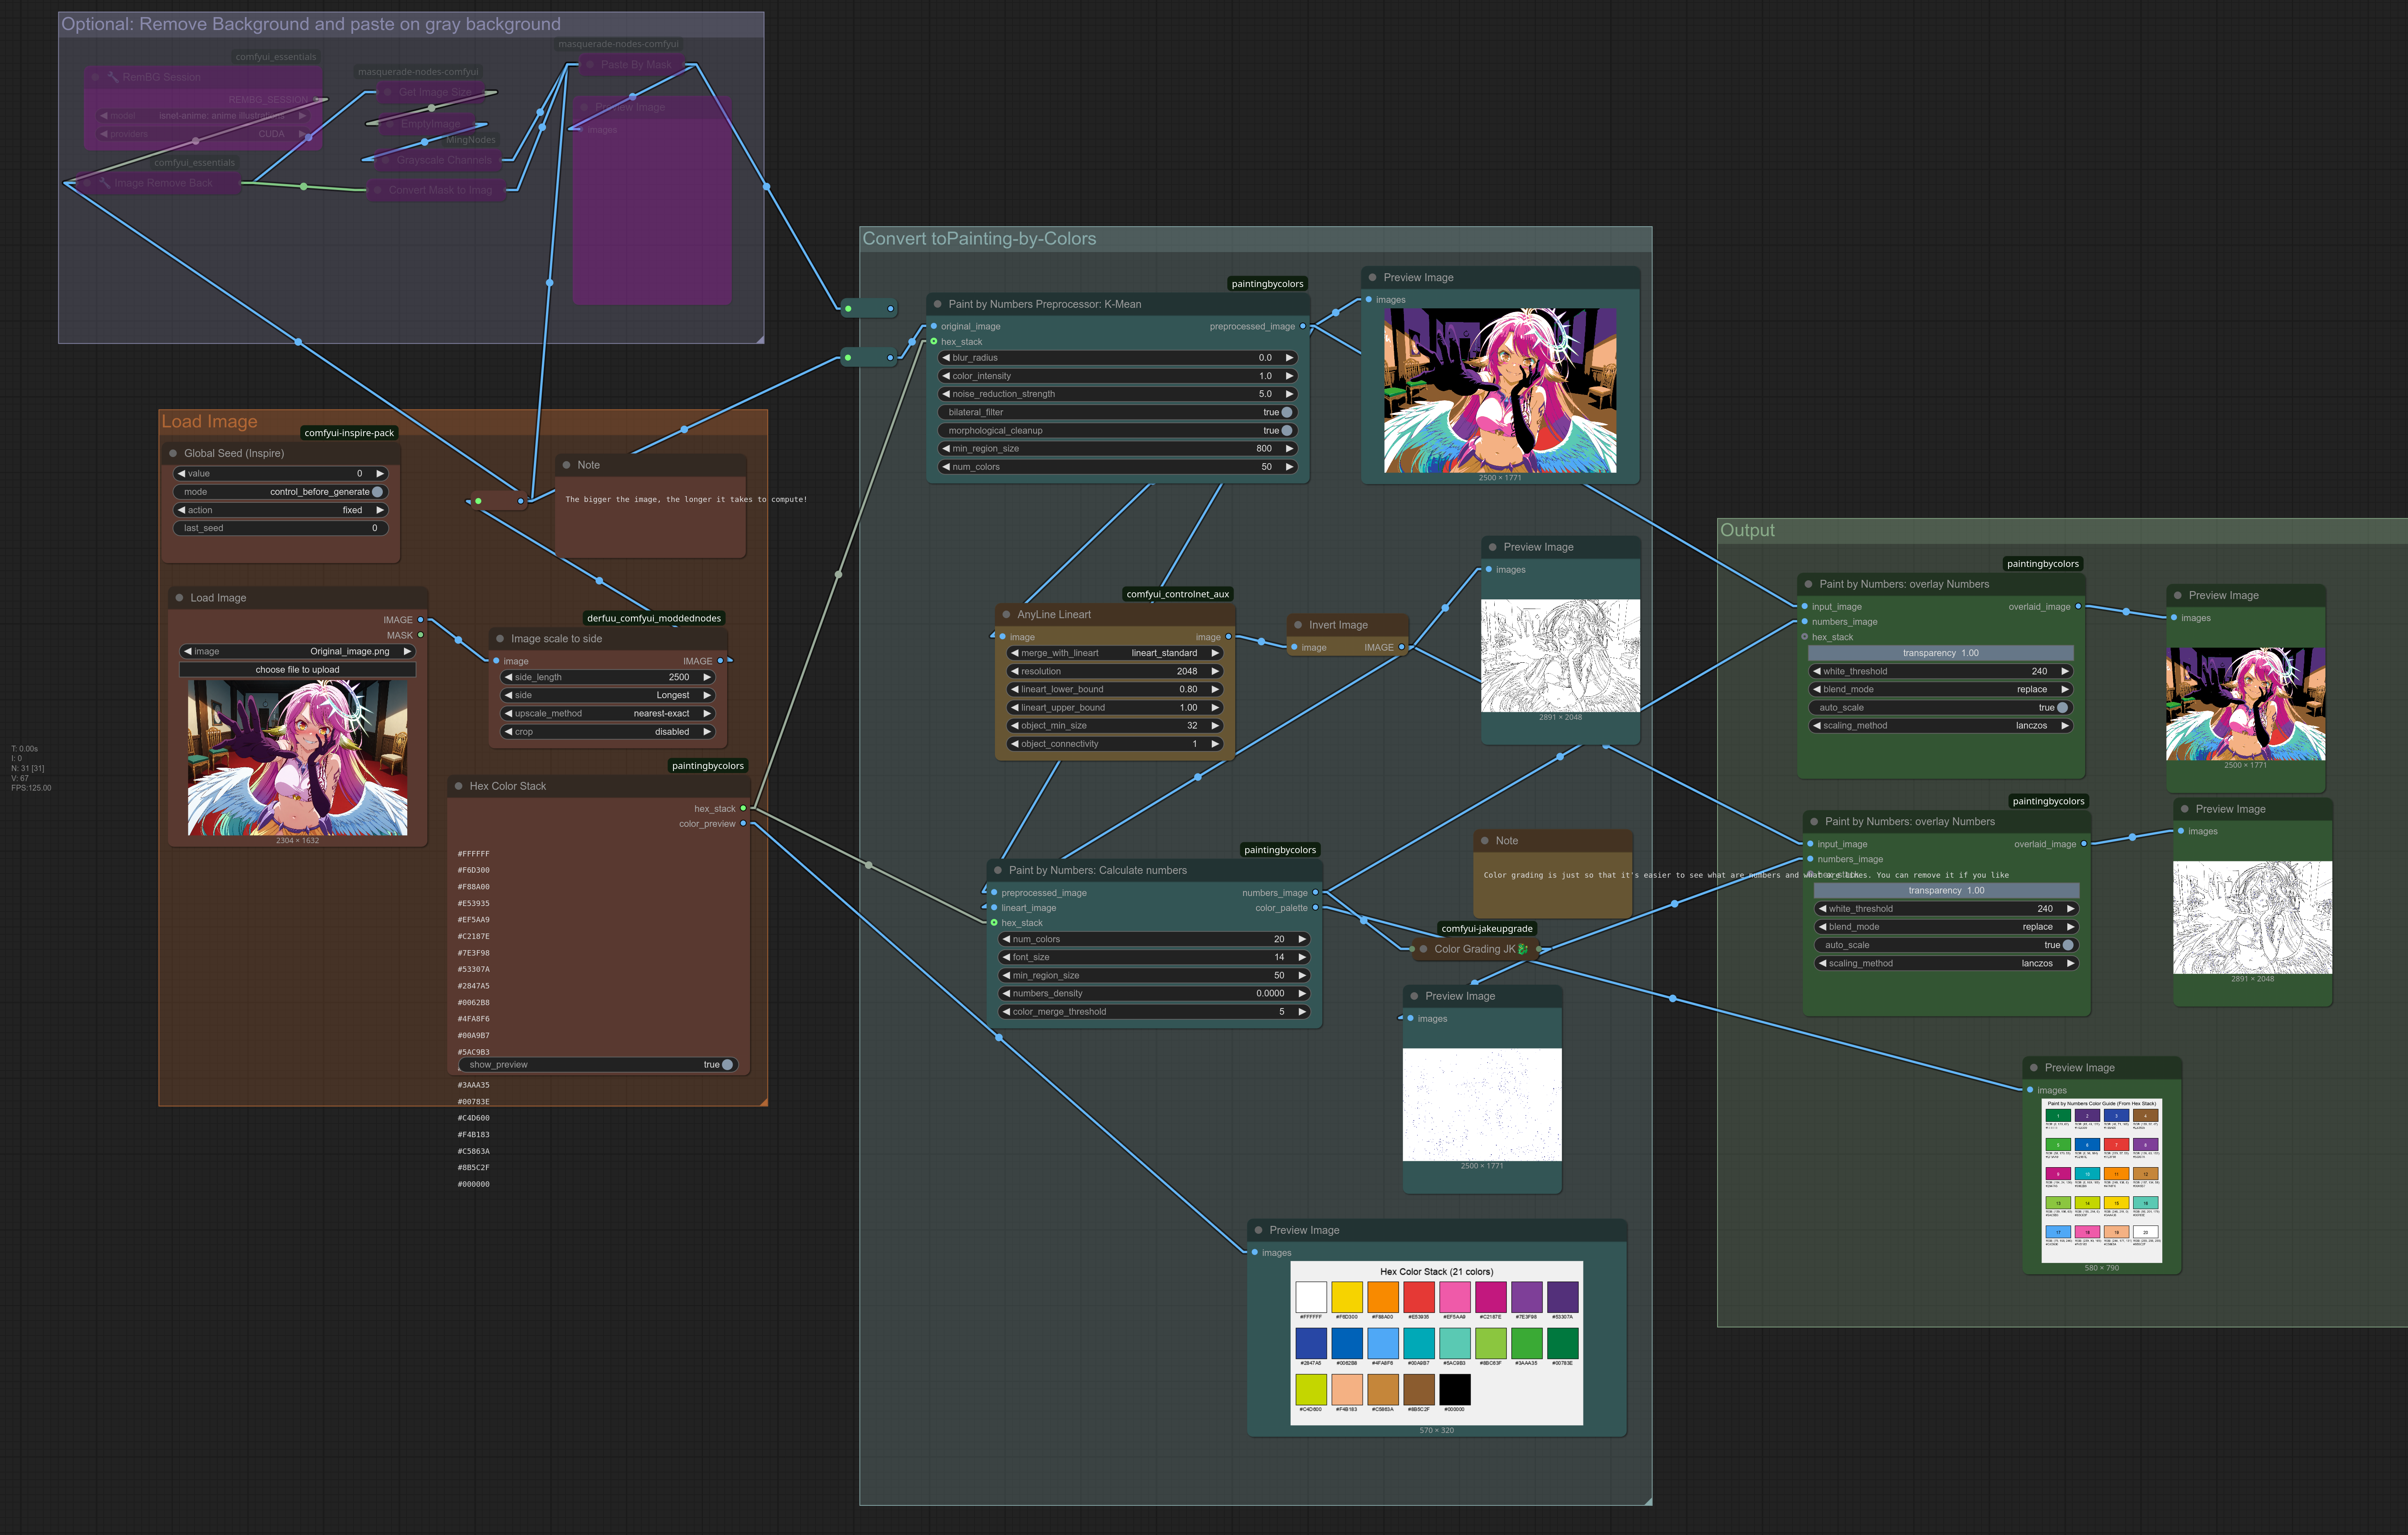Image resolution: width=2408 pixels, height=1535 pixels.
Task: Open scaling_method lanczos in lower overlay Numbers node
Action: pyautogui.click(x=1946, y=964)
